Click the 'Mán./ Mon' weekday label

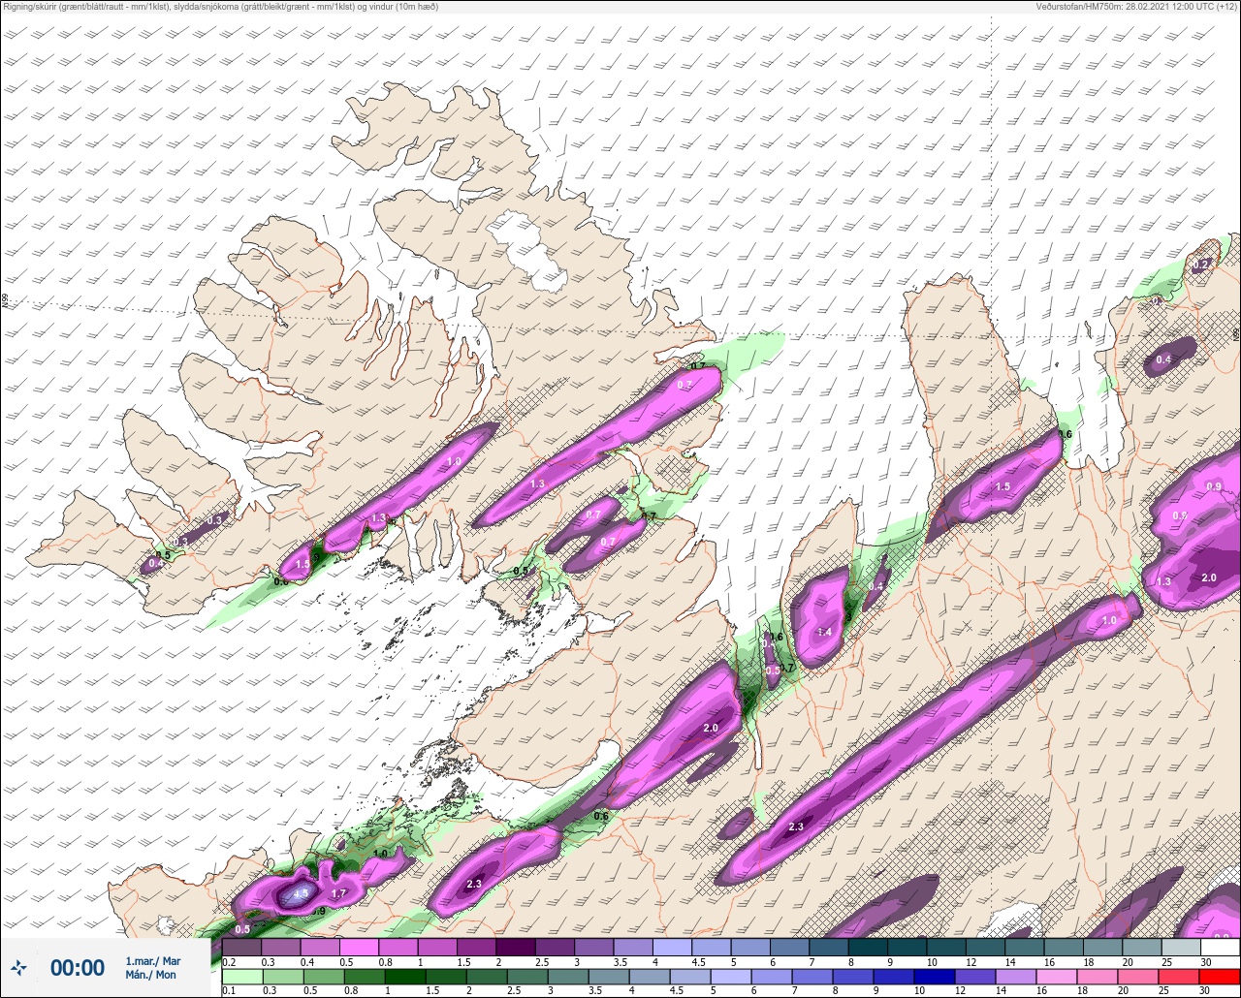151,975
